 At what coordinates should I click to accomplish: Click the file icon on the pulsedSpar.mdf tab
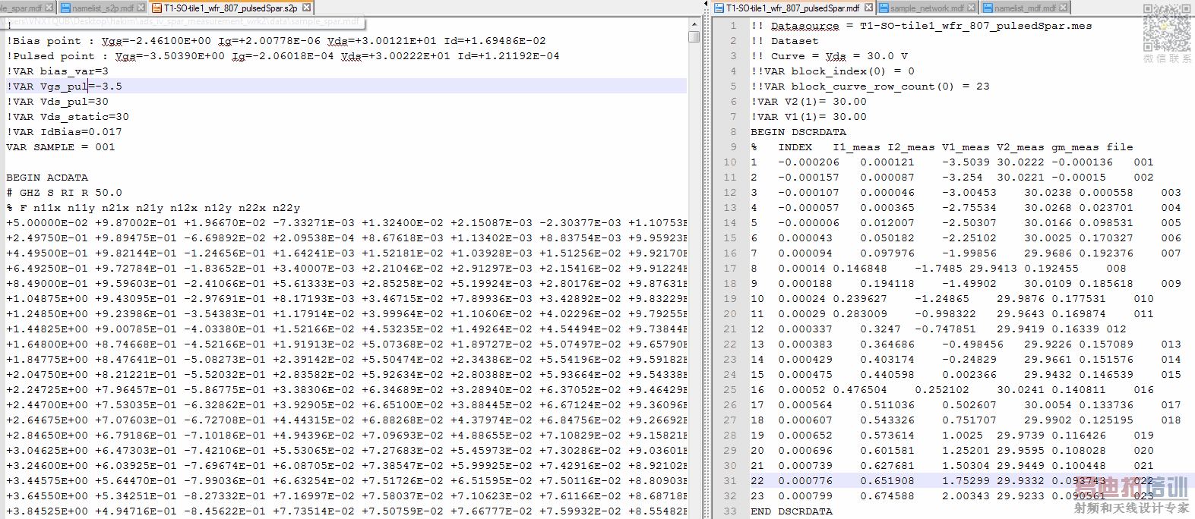point(719,8)
